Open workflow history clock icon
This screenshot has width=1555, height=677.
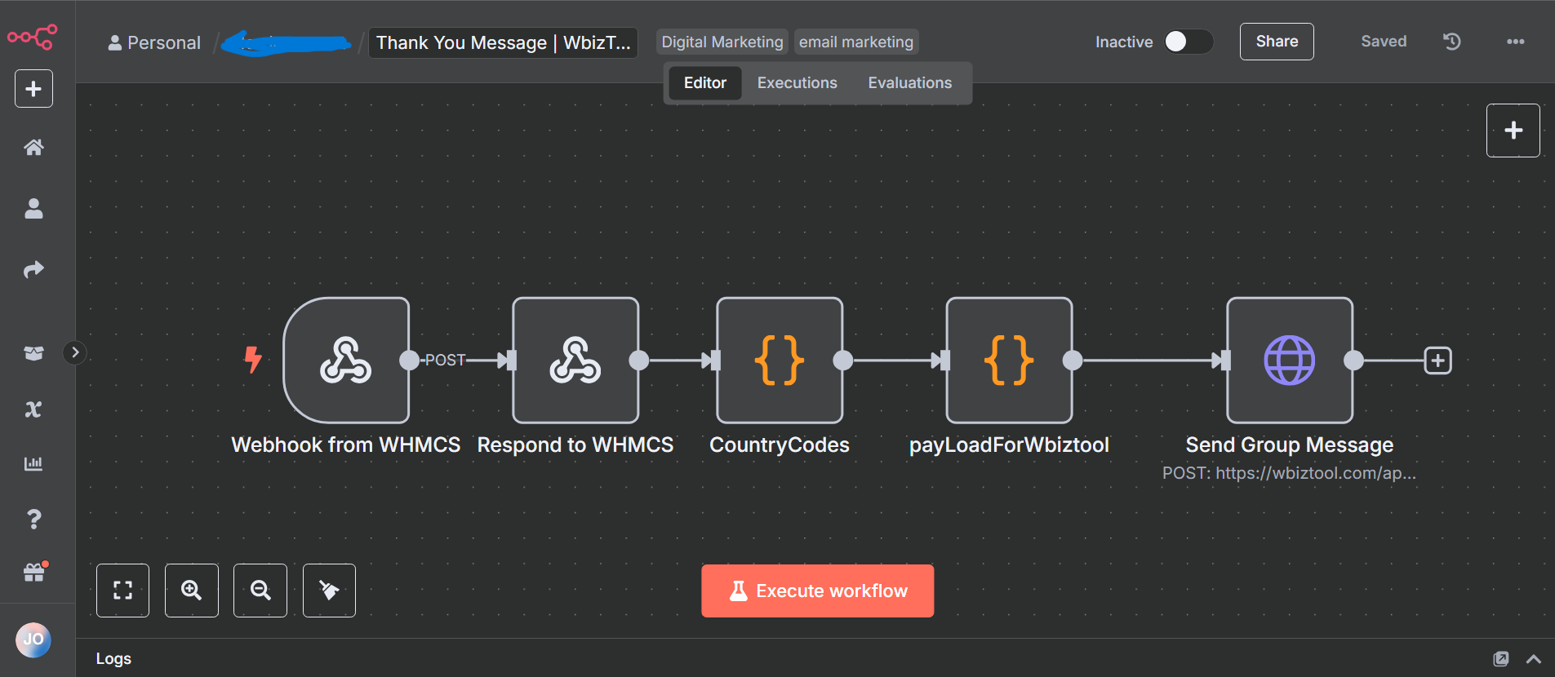1452,42
